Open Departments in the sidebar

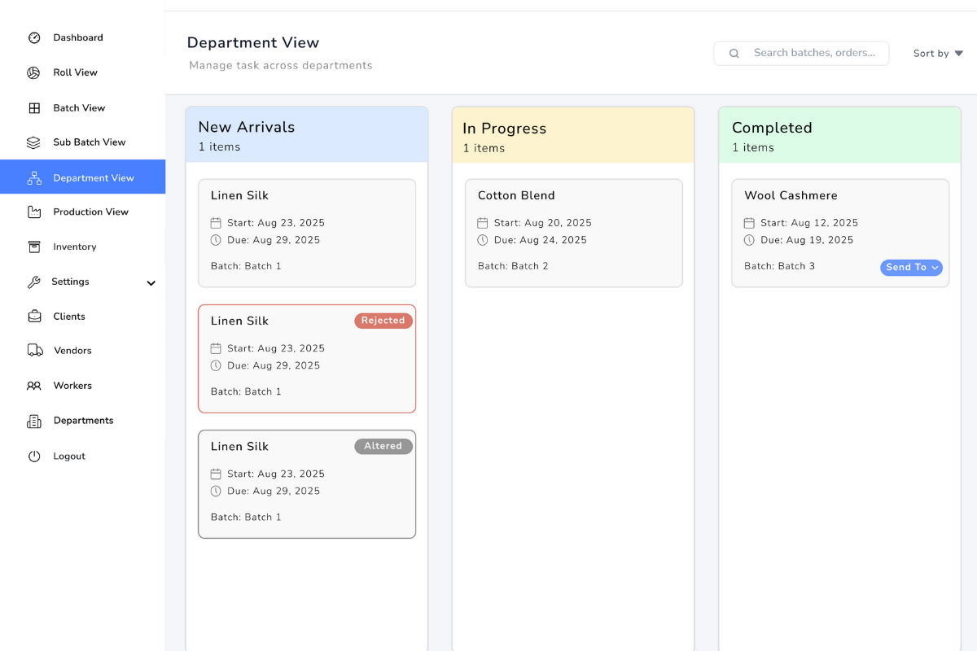[83, 421]
